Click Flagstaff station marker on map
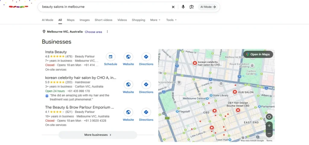This screenshot has height=145, width=309. point(177,111)
